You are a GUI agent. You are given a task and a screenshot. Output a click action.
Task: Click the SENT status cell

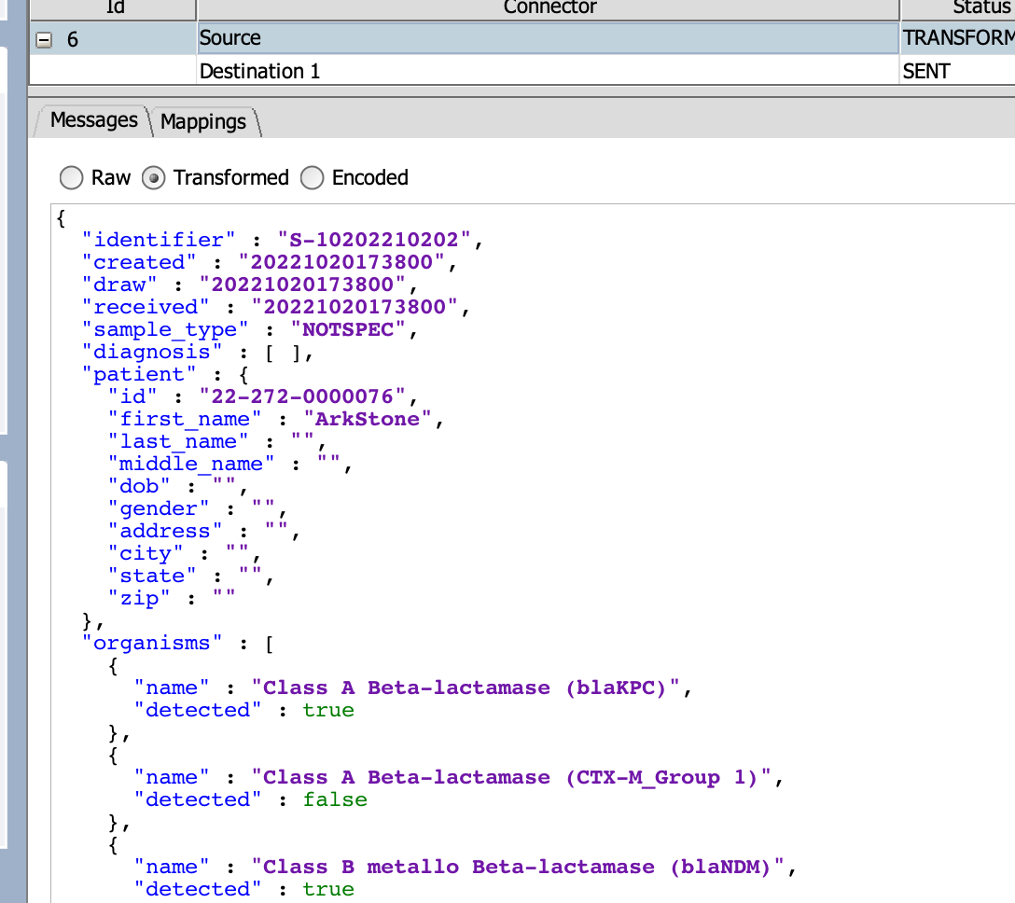(927, 71)
